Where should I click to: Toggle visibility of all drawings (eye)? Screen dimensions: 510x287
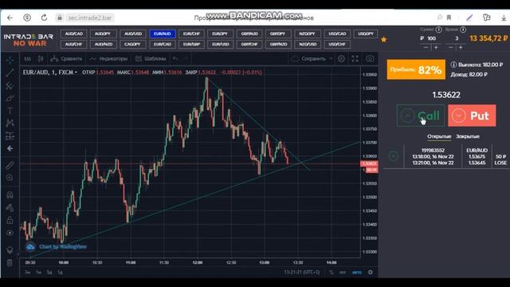coord(10,233)
